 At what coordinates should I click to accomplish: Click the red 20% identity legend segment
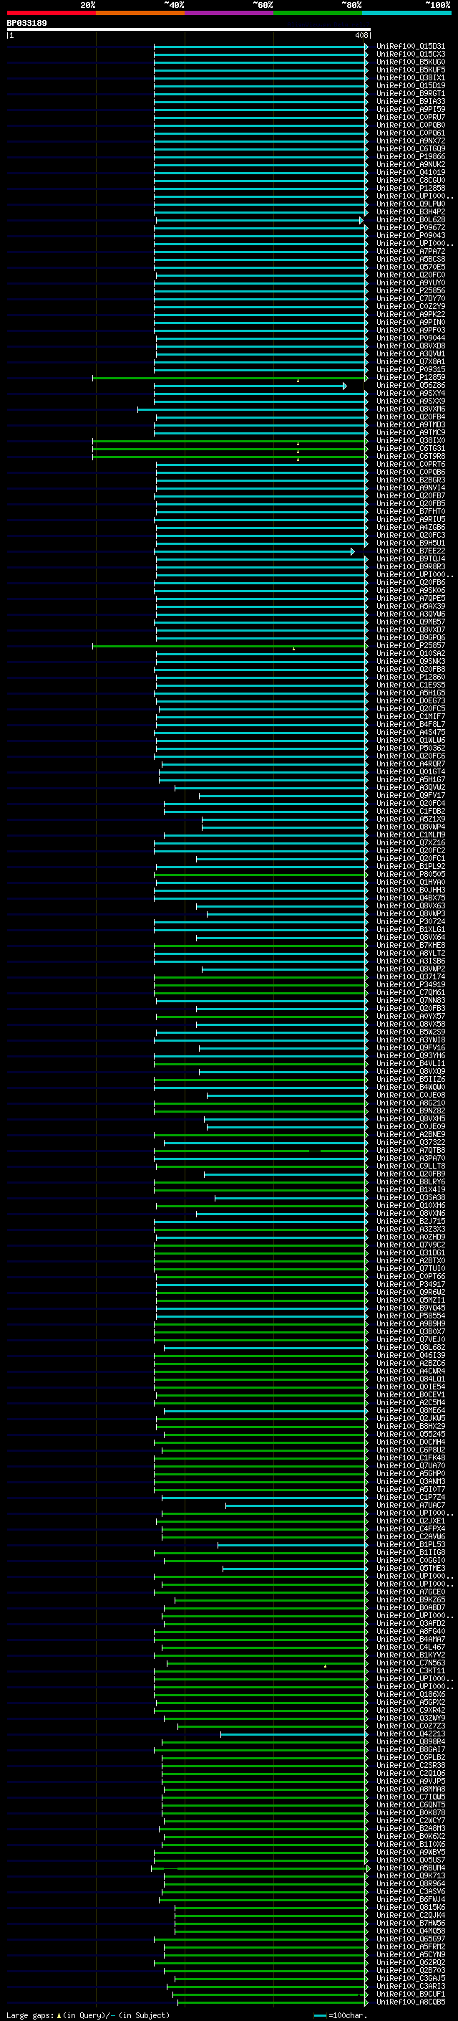pyautogui.click(x=52, y=13)
